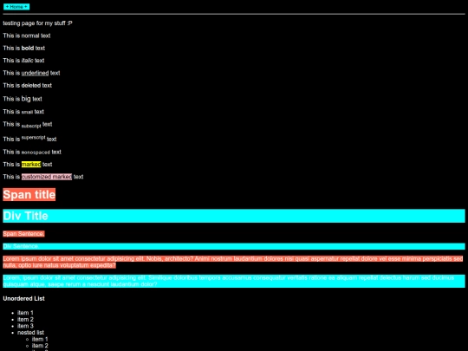Click the enlarged word 'big'
This screenshot has height=351, width=468.
(x=26, y=99)
